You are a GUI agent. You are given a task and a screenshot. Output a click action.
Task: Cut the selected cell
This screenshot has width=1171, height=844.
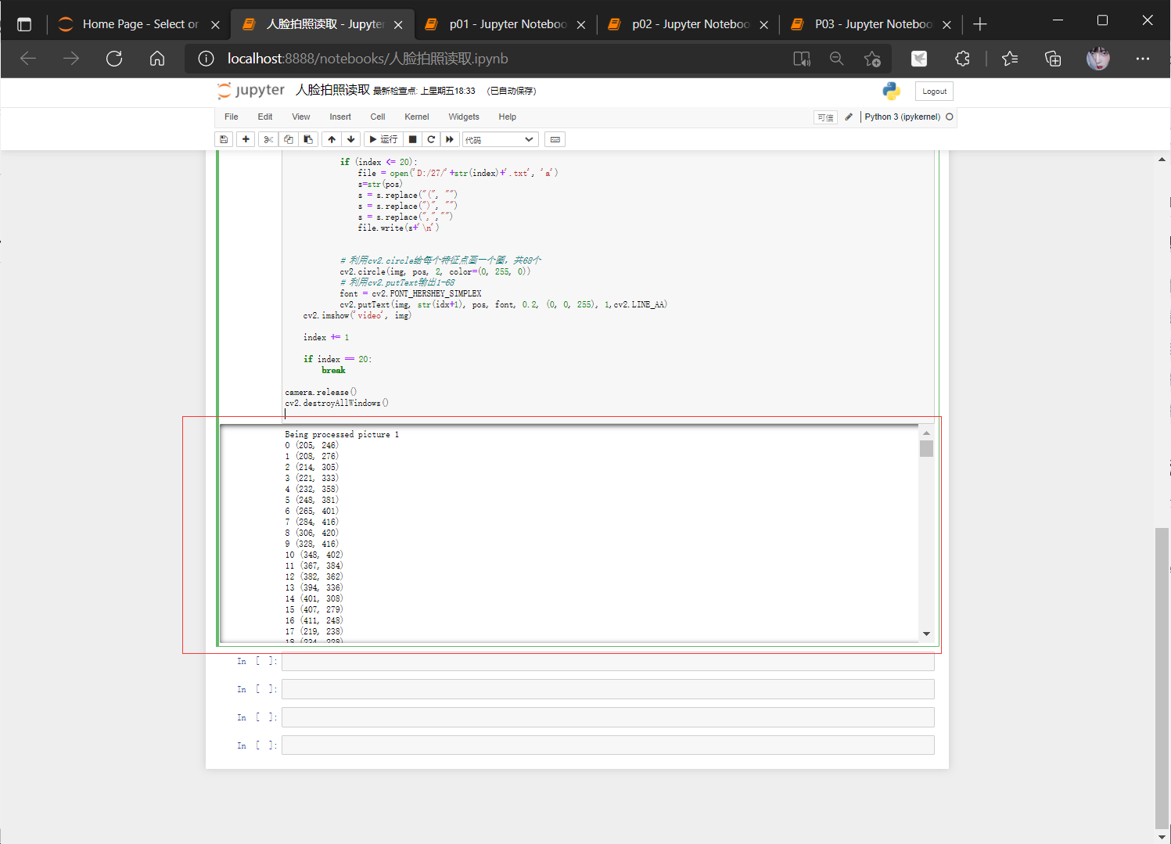tap(268, 139)
